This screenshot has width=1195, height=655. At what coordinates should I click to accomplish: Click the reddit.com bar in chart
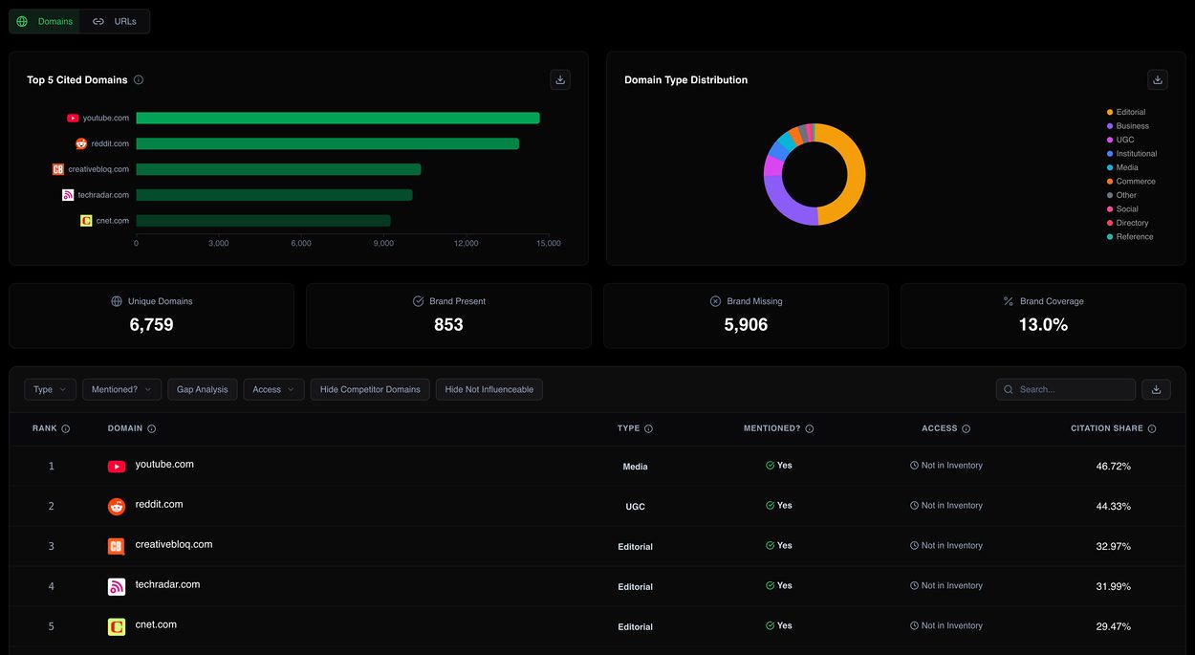pos(327,143)
